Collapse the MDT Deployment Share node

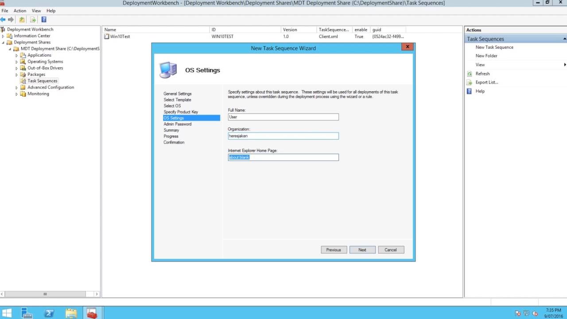tap(10, 49)
